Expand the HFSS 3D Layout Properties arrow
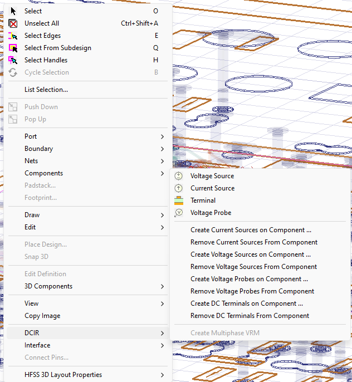 pos(162,375)
